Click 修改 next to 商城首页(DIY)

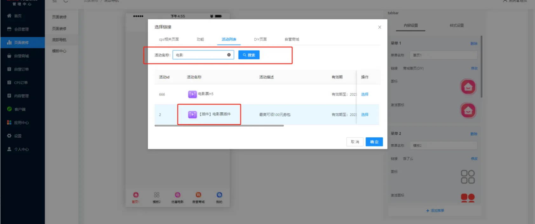pos(474,68)
